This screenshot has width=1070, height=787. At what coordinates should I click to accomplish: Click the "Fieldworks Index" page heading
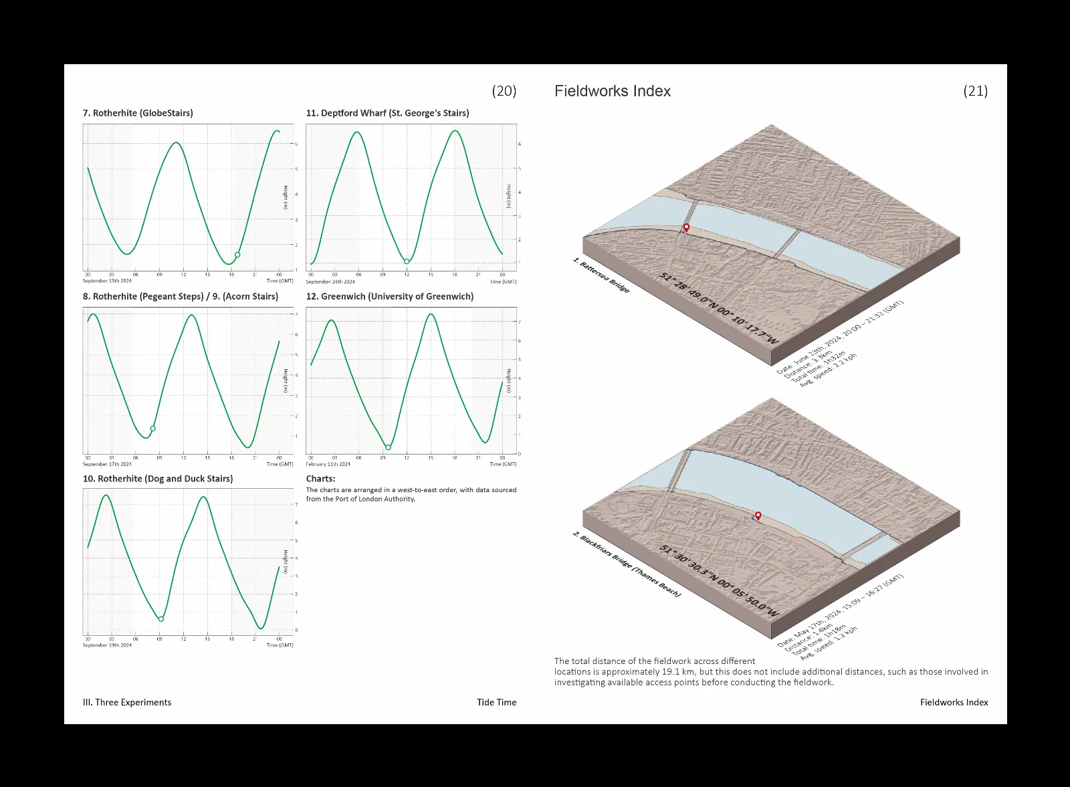[x=613, y=91]
